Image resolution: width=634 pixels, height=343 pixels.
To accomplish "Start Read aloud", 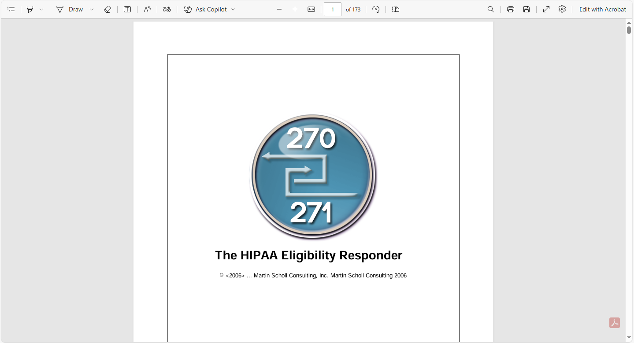I will click(x=147, y=9).
